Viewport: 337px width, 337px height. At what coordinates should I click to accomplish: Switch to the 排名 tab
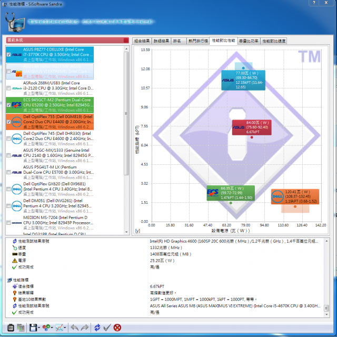[179, 41]
